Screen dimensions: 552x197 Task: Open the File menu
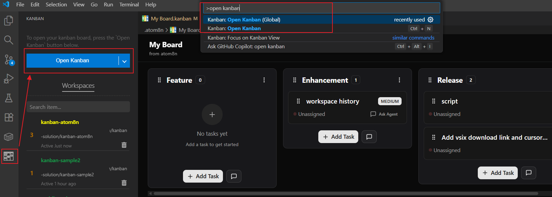click(x=20, y=5)
